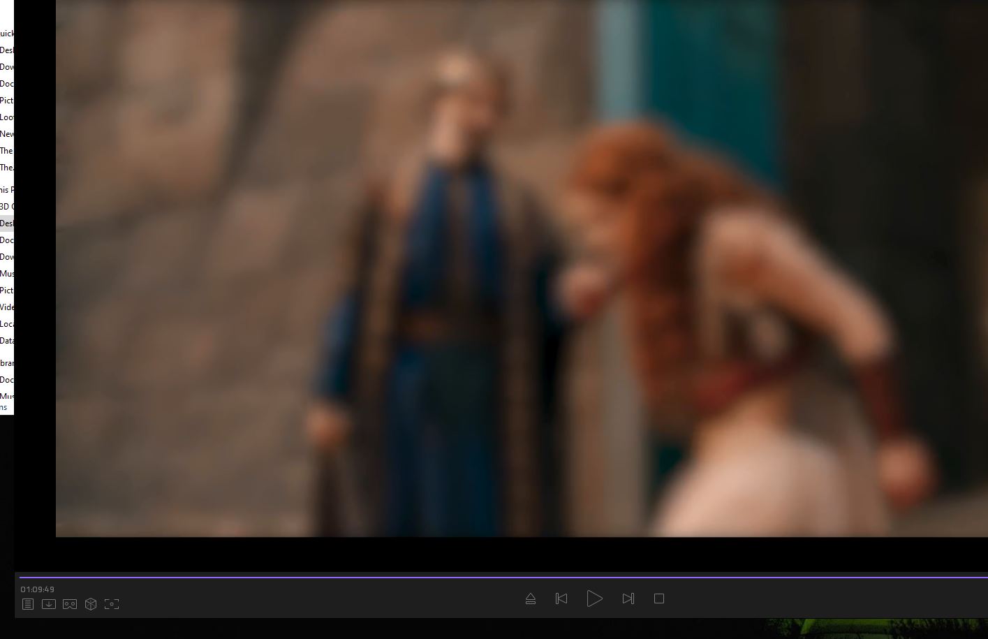Enable VR goggles viewing mode

click(x=70, y=604)
